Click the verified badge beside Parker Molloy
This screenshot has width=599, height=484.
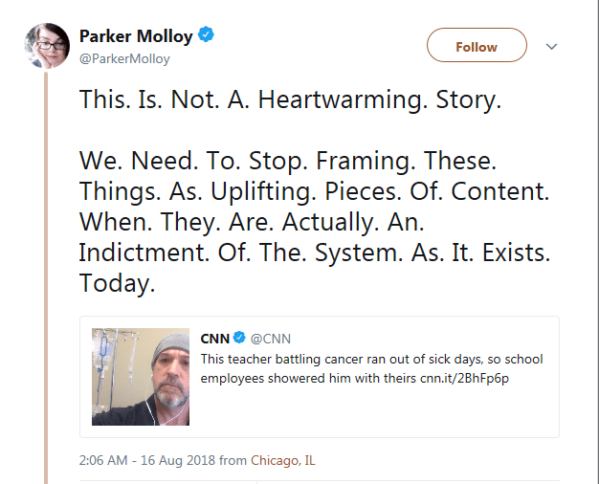click(x=207, y=36)
